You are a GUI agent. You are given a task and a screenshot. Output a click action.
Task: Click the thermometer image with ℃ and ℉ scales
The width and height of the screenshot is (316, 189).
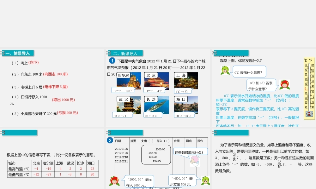pyautogui.click(x=309, y=89)
